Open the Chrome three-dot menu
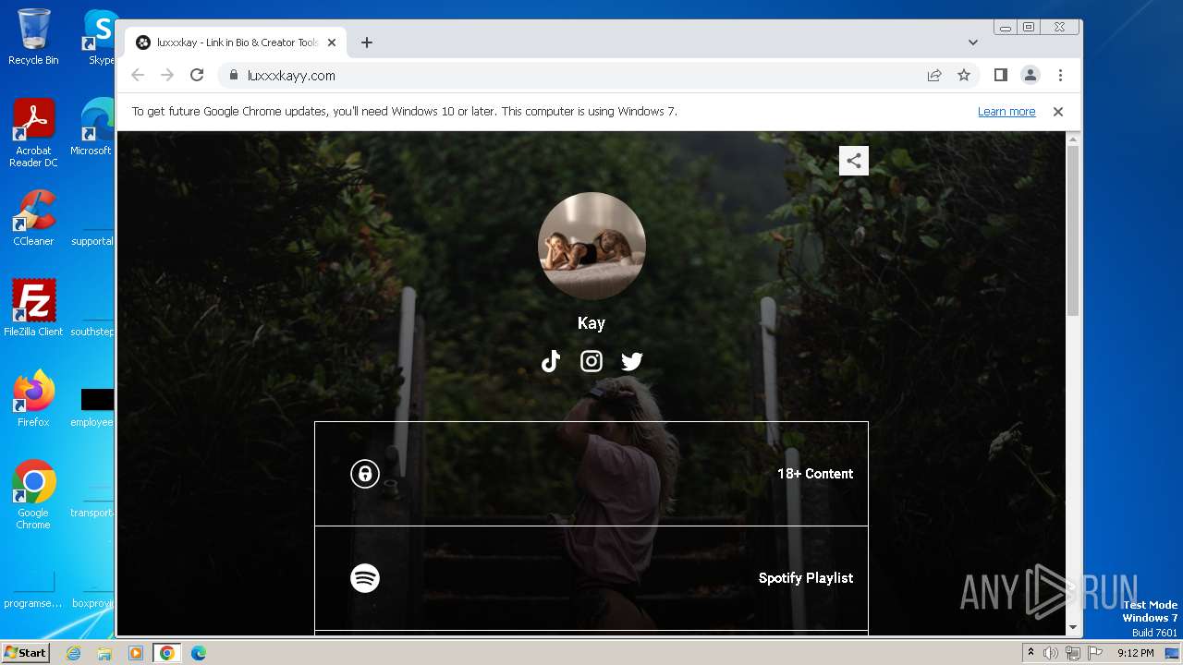Image resolution: width=1183 pixels, height=665 pixels. (1060, 76)
